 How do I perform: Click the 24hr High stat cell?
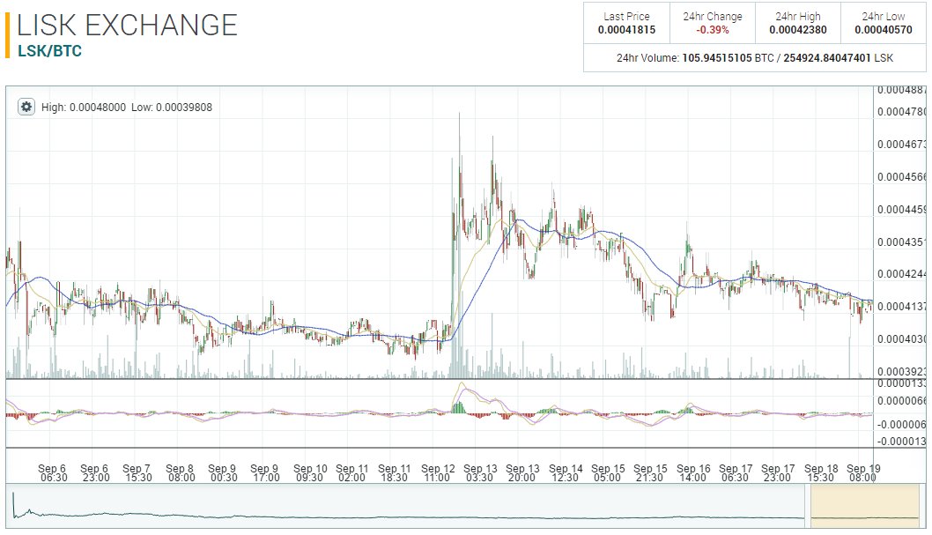797,23
